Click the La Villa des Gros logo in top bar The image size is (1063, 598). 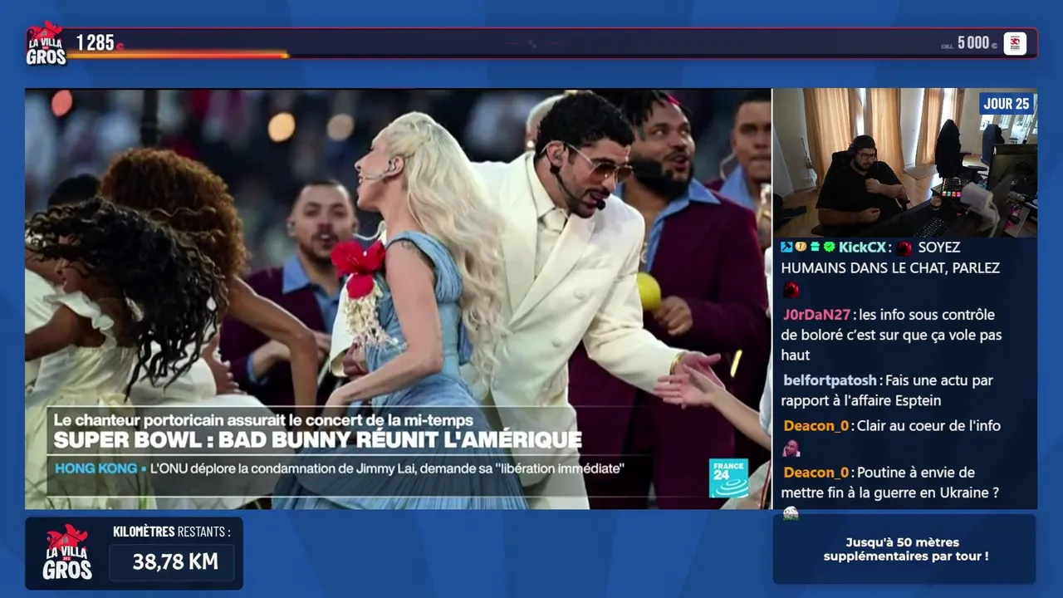(x=46, y=43)
